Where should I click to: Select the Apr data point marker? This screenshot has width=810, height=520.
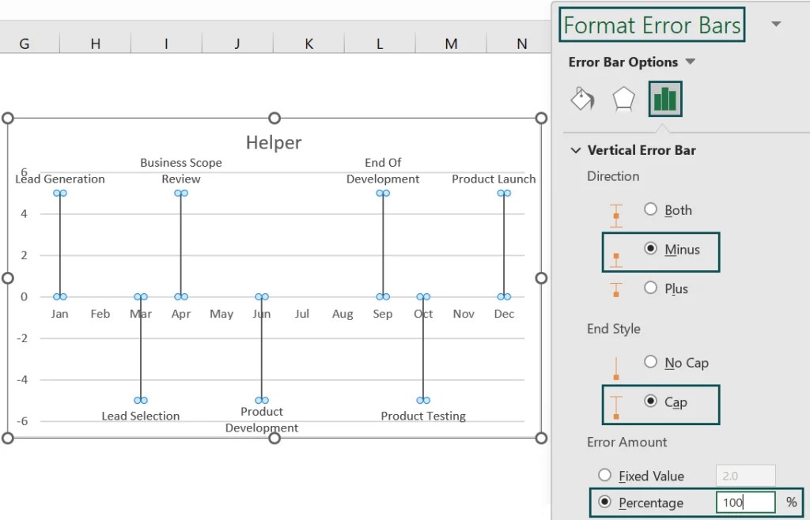(x=180, y=296)
